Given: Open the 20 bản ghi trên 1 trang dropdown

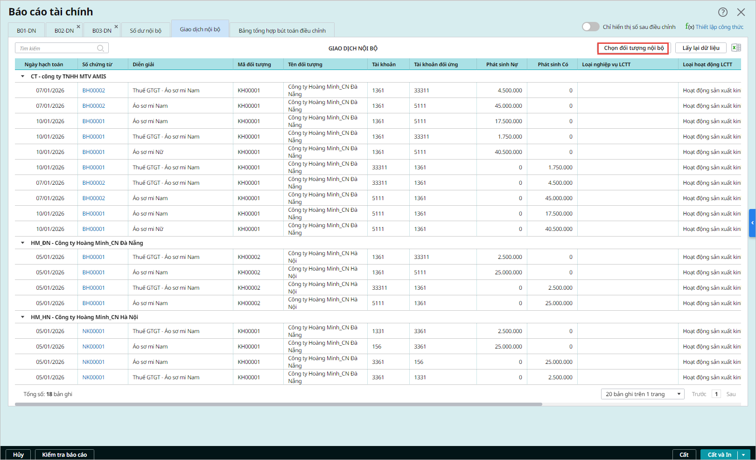Looking at the screenshot, I should pos(642,394).
